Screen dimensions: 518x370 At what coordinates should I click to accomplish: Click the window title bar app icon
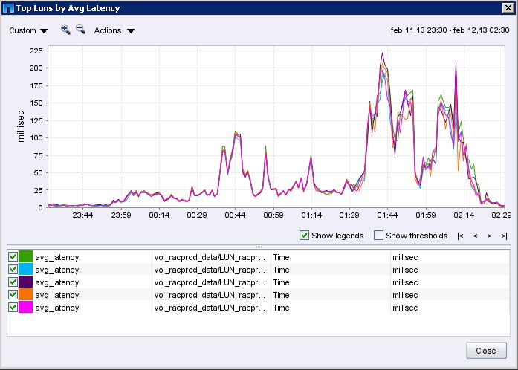(x=7, y=8)
